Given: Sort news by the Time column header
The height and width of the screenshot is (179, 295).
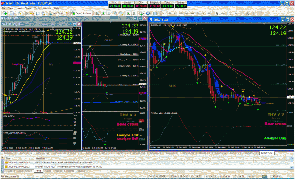Looking at the screenshot, I should click(19, 158).
